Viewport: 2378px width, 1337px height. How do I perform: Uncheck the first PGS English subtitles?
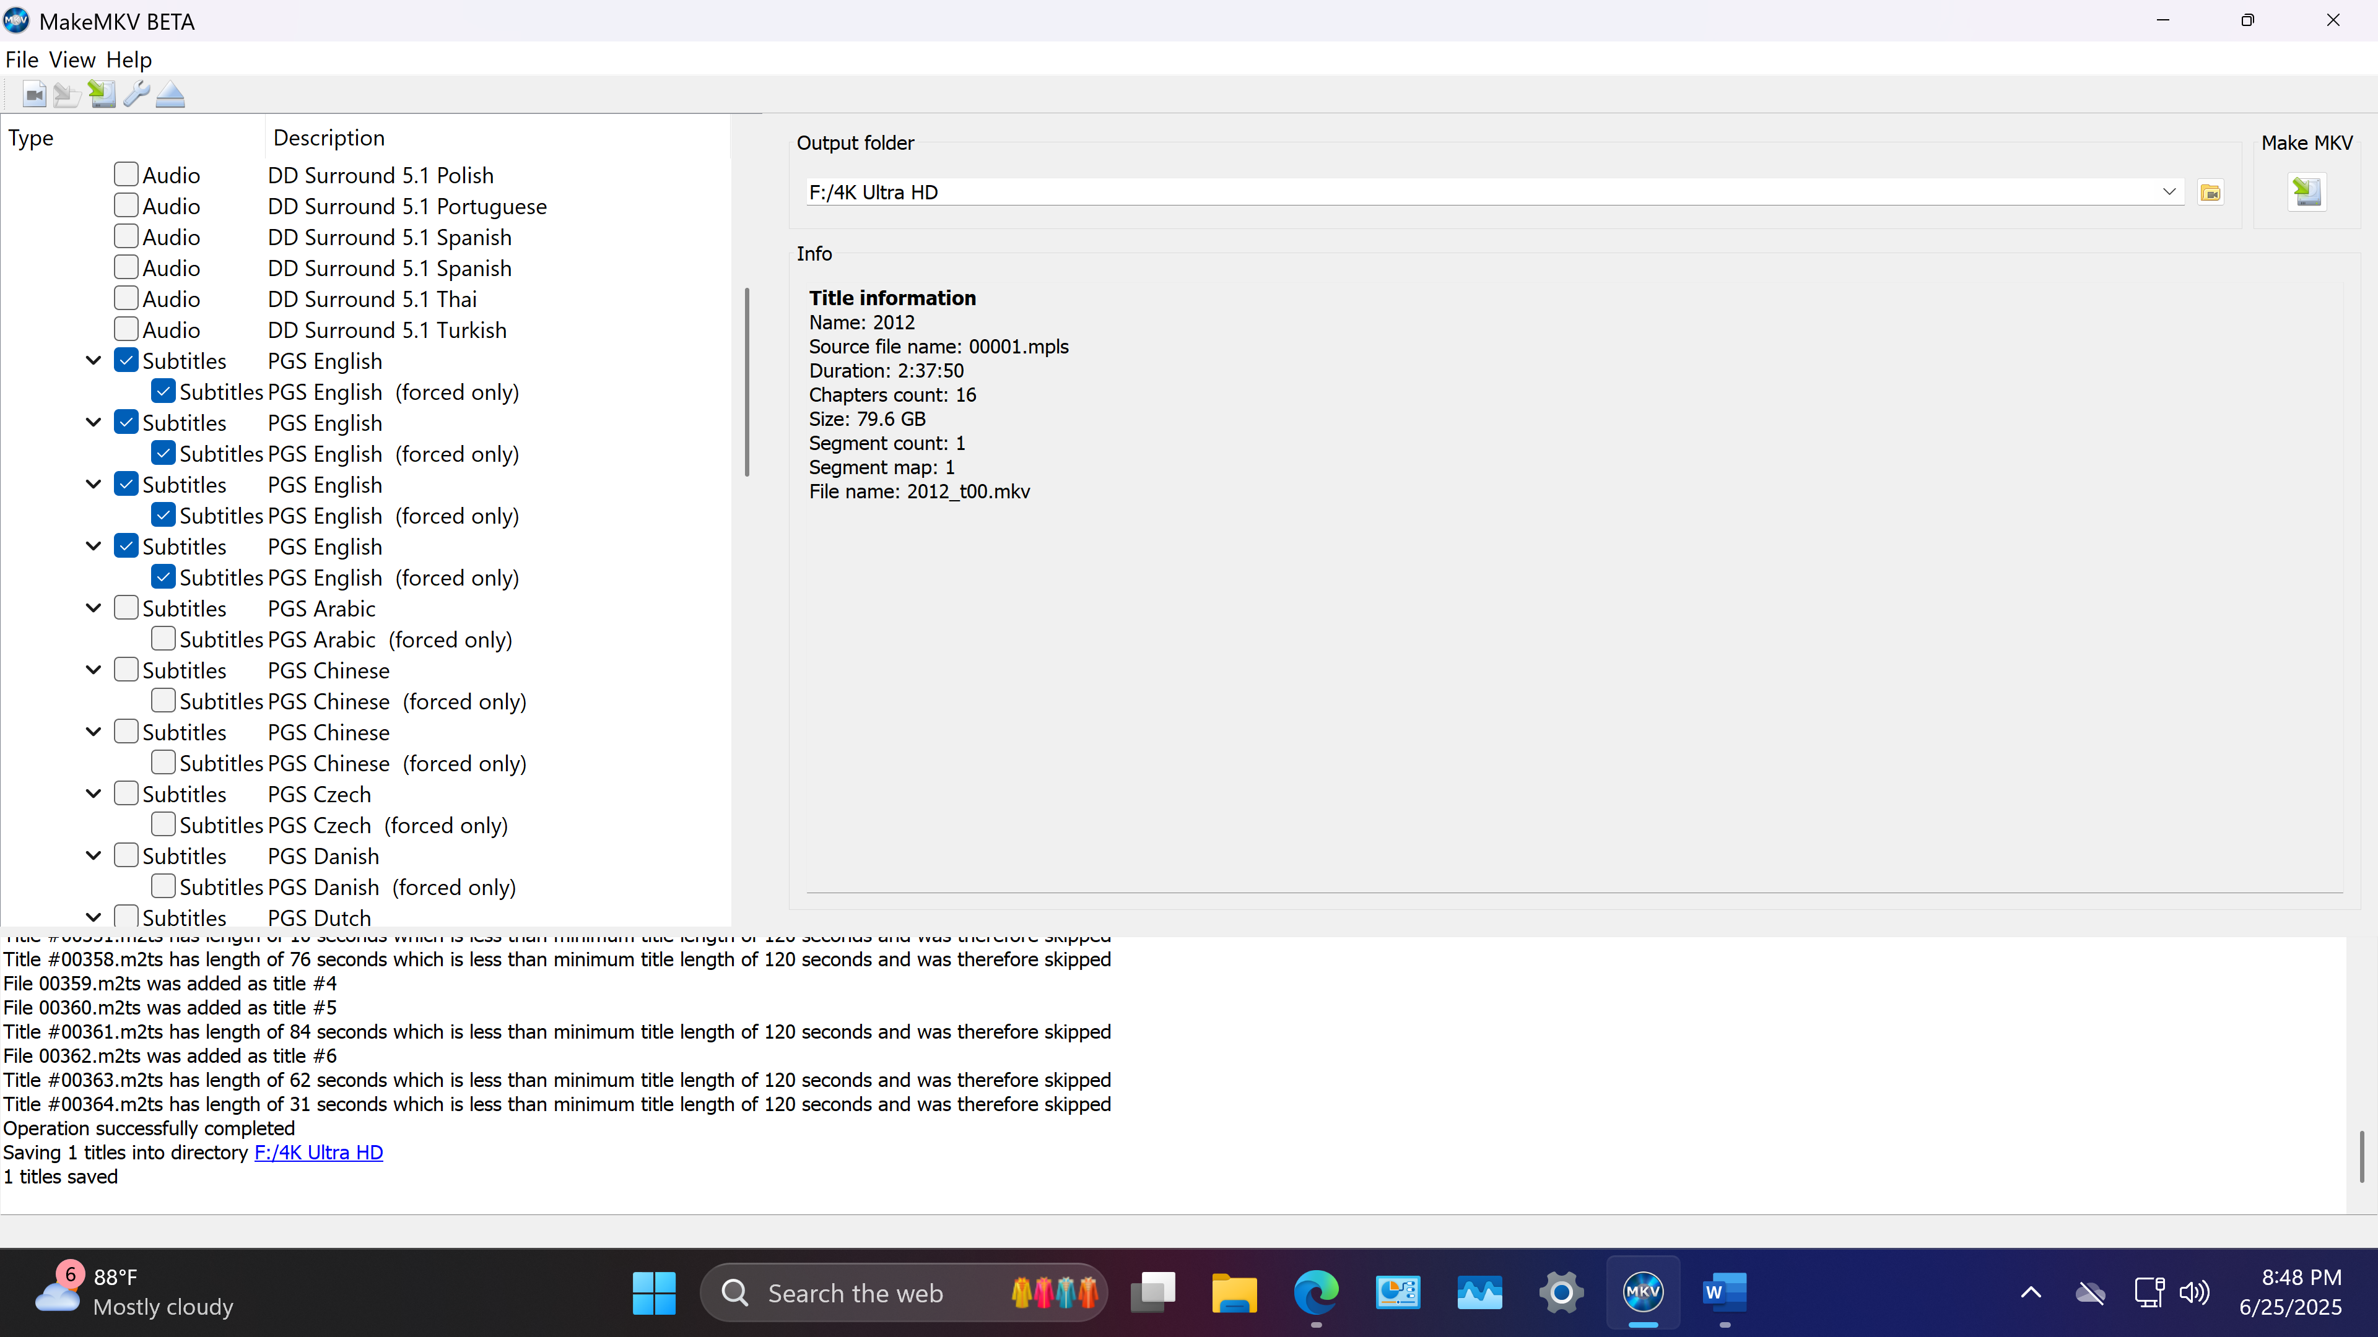(x=126, y=360)
